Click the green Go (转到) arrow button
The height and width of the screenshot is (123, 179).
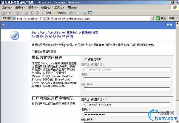coord(161,18)
